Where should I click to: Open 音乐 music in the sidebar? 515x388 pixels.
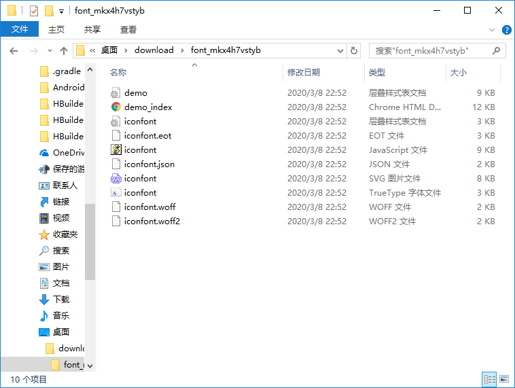point(54,316)
